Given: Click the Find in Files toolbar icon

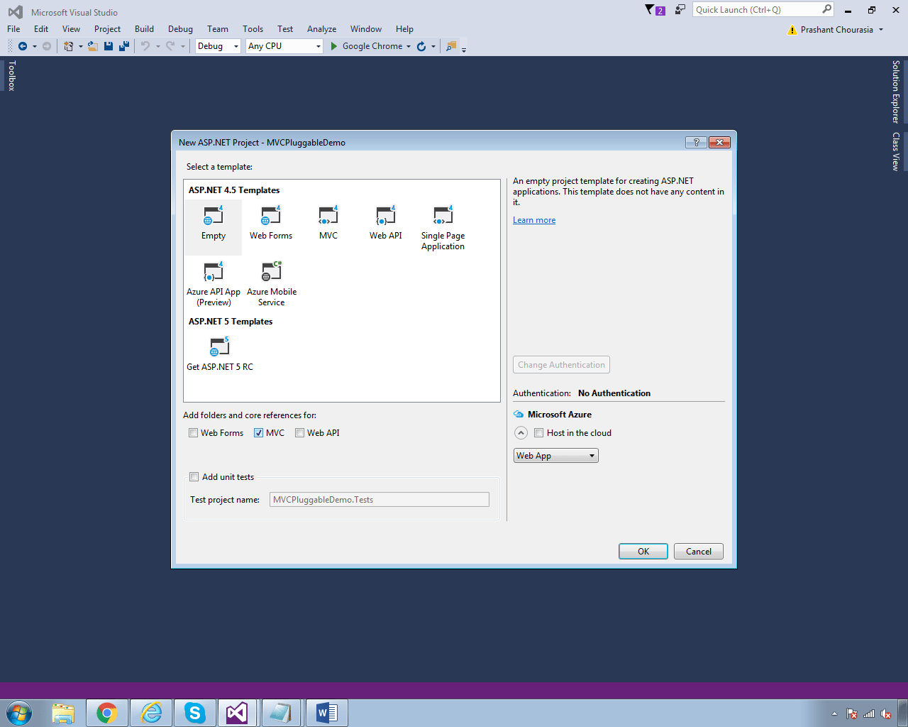Looking at the screenshot, I should click(x=450, y=46).
